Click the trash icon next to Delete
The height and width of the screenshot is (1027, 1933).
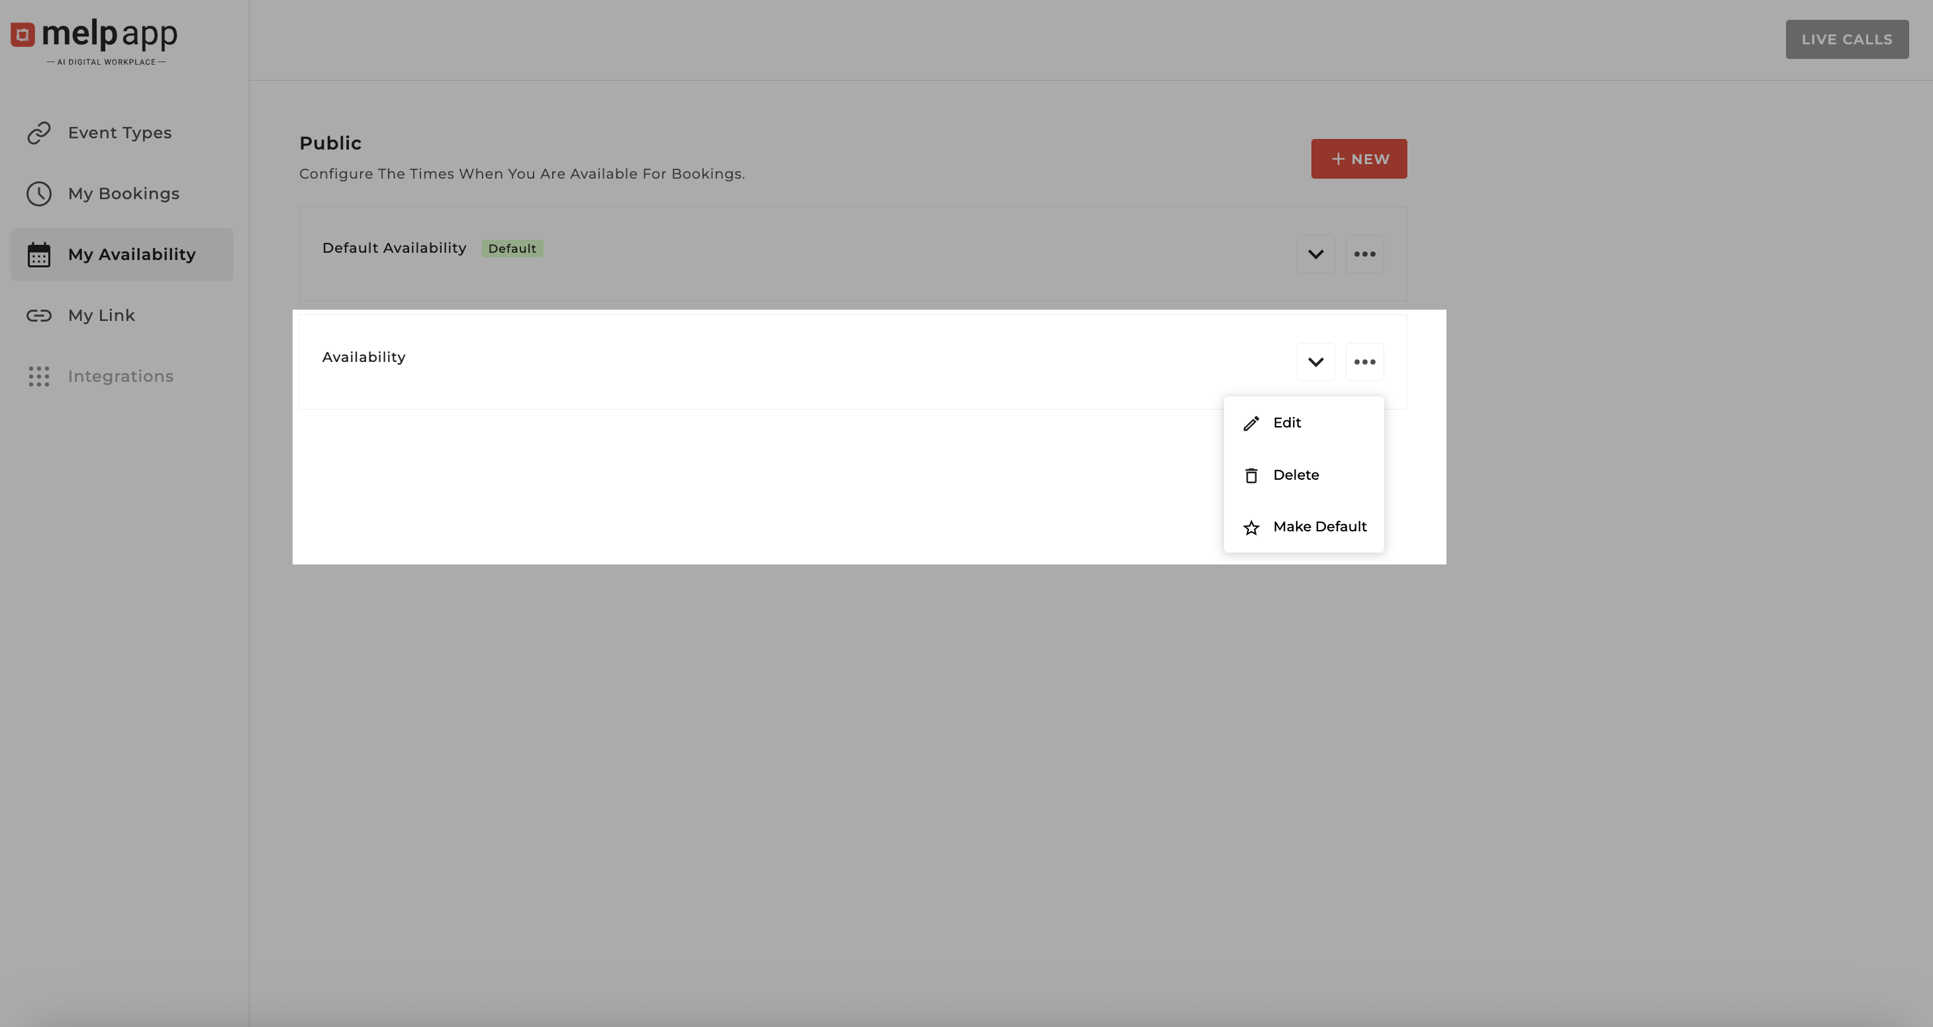coord(1251,475)
